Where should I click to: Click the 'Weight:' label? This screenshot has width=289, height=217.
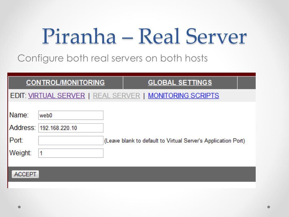click(20, 153)
